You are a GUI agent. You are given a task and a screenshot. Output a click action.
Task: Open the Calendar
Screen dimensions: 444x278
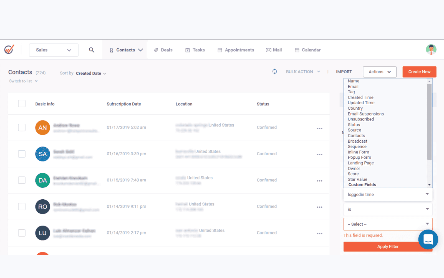click(307, 50)
